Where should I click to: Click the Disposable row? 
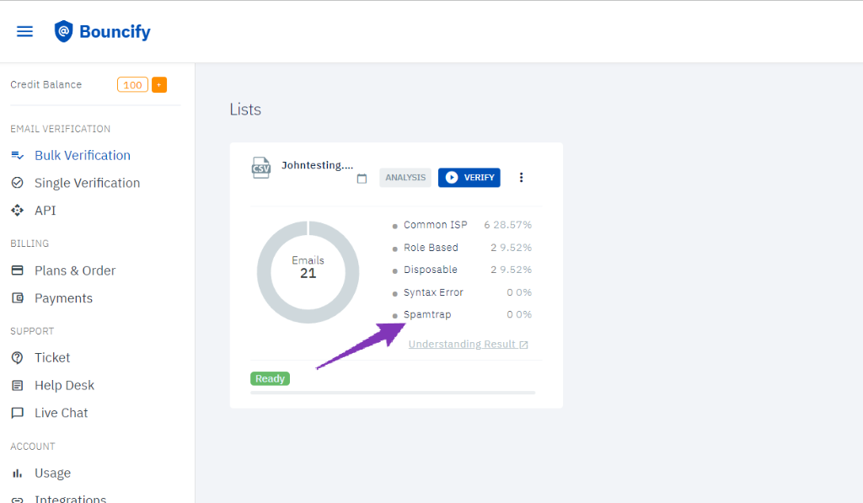point(462,270)
